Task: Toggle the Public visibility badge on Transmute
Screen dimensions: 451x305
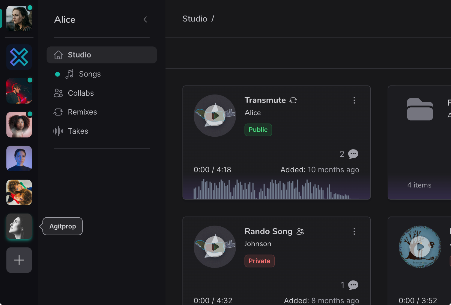Action: 258,130
